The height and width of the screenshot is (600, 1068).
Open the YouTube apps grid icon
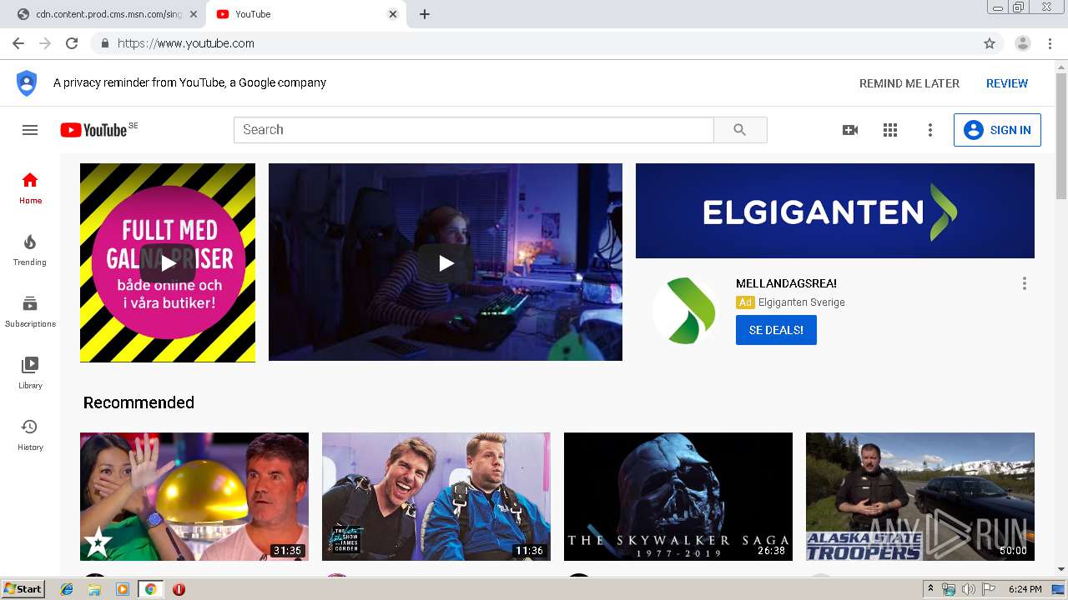coord(890,130)
